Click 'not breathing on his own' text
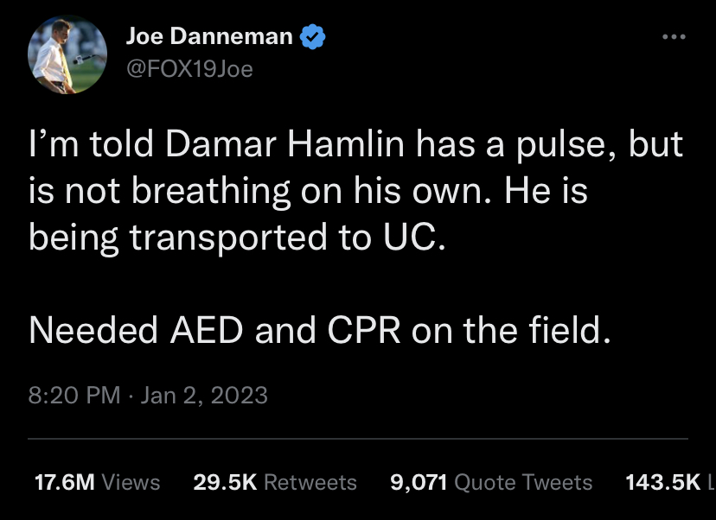The width and height of the screenshot is (716, 520). pyautogui.click(x=280, y=192)
